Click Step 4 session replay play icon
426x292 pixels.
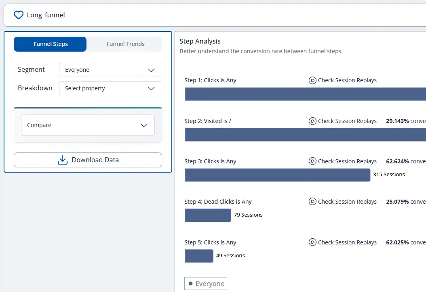[x=312, y=202]
